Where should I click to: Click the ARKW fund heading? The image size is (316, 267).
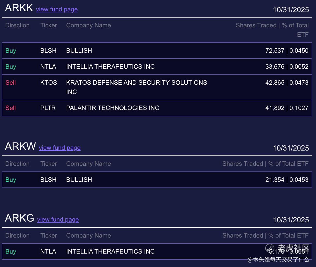pyautogui.click(x=20, y=146)
